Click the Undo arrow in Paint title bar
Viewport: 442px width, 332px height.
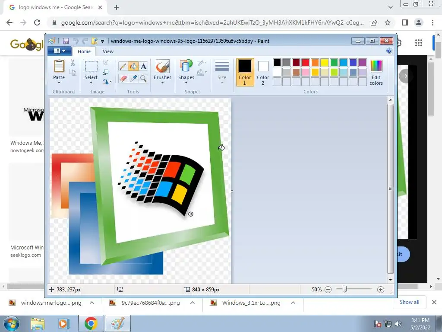(76, 41)
